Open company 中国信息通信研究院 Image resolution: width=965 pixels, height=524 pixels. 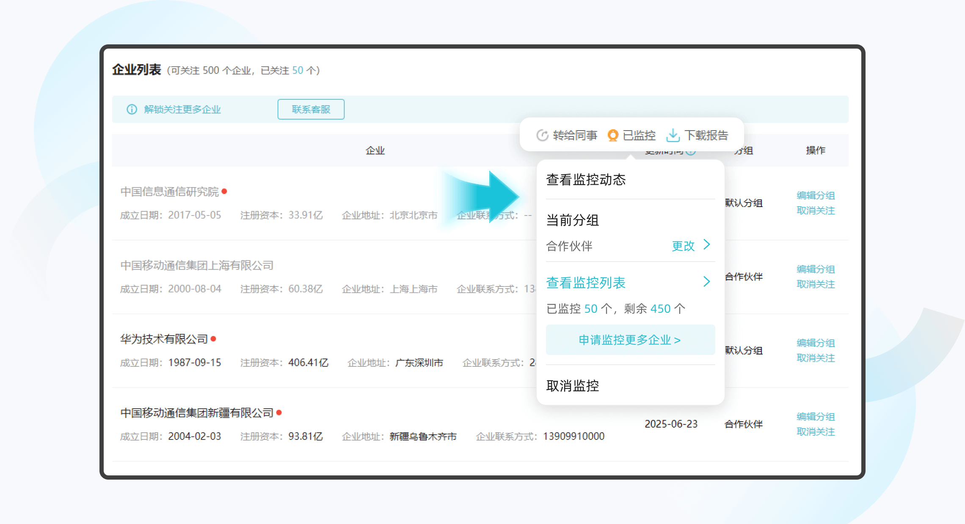pos(170,192)
